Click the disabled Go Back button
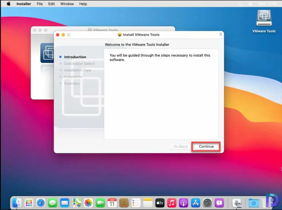The width and height of the screenshot is (282, 210). [x=180, y=147]
